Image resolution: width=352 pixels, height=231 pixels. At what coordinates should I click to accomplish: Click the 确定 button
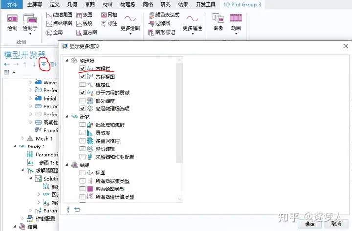(x=310, y=223)
